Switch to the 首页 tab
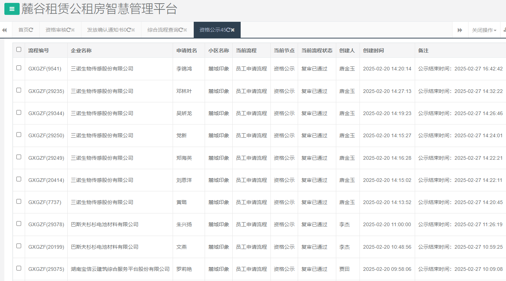 click(x=24, y=30)
